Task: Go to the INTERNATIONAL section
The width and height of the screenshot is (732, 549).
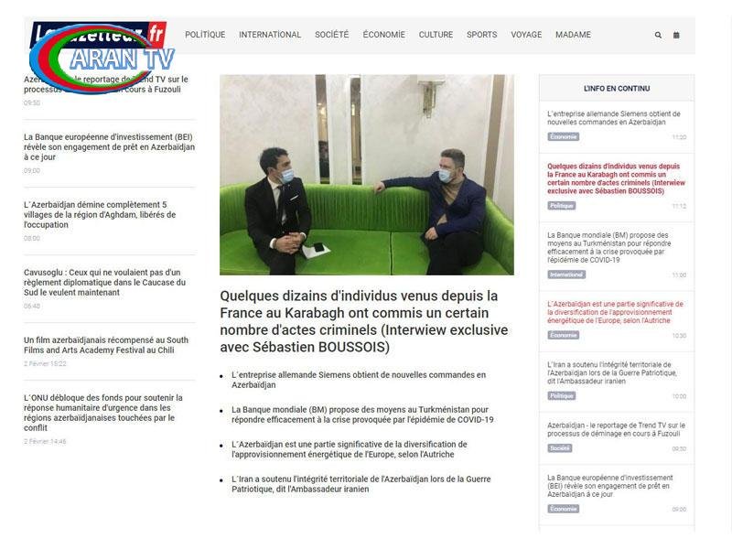Action: 270,35
